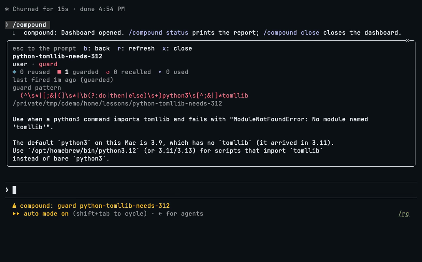Select the 'b: back' shortcut
422x262 pixels.
pos(97,48)
